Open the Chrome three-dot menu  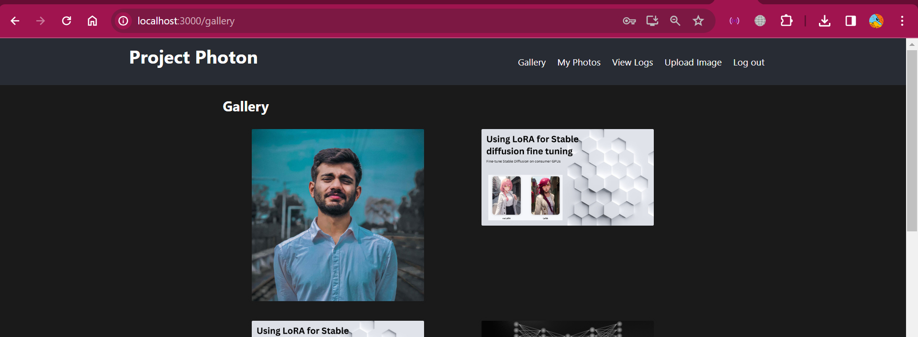[902, 21]
